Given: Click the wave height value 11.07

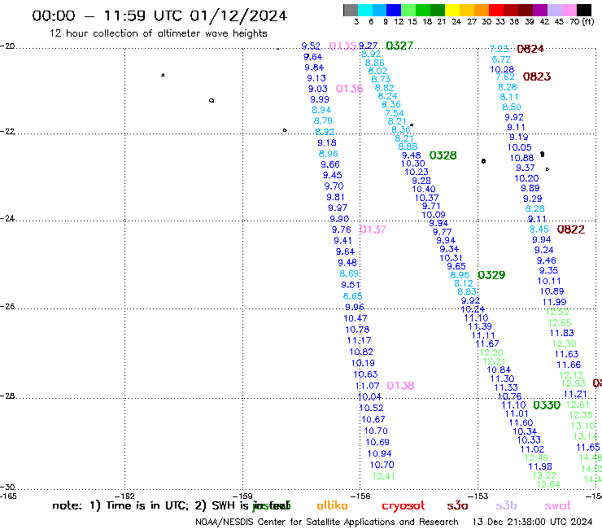Looking at the screenshot, I should click(368, 386).
